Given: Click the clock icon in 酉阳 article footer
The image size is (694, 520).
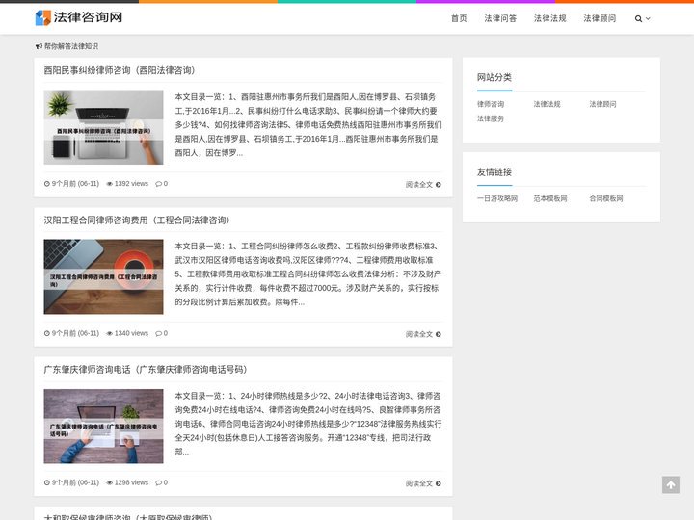Looking at the screenshot, I should 47,184.
